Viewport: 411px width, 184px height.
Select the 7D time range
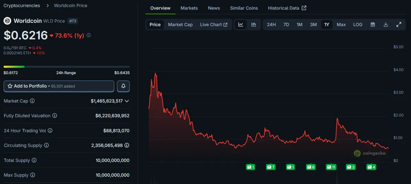click(x=286, y=24)
